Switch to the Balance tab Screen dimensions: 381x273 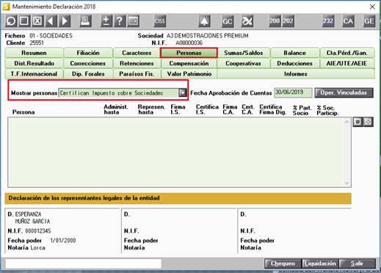coord(295,53)
